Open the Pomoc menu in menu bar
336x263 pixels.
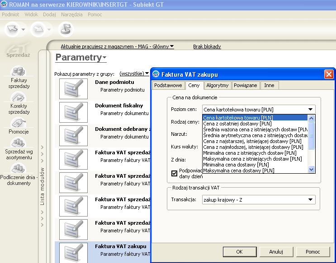coord(95,14)
